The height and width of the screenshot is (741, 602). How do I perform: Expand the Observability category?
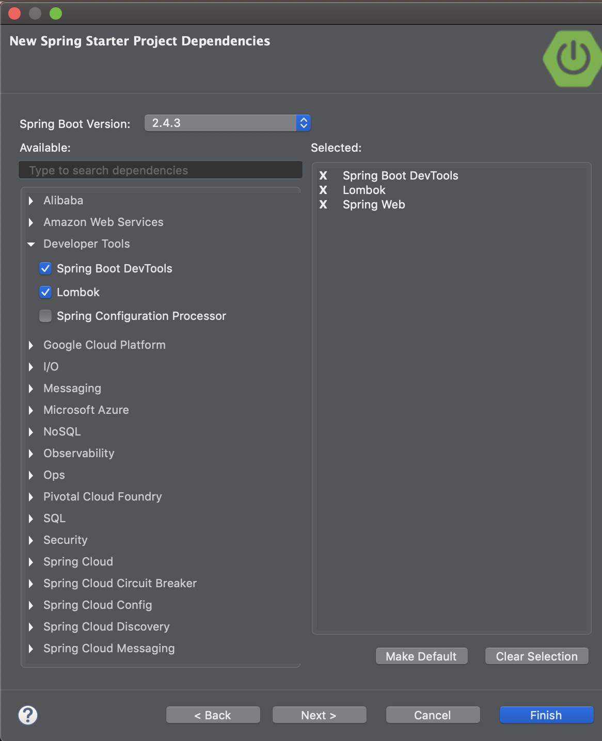coord(31,454)
